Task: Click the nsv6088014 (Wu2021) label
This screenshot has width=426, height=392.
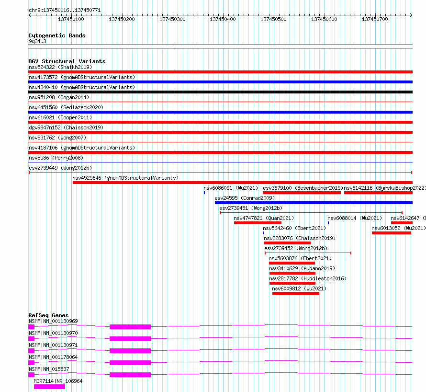Action: click(355, 218)
